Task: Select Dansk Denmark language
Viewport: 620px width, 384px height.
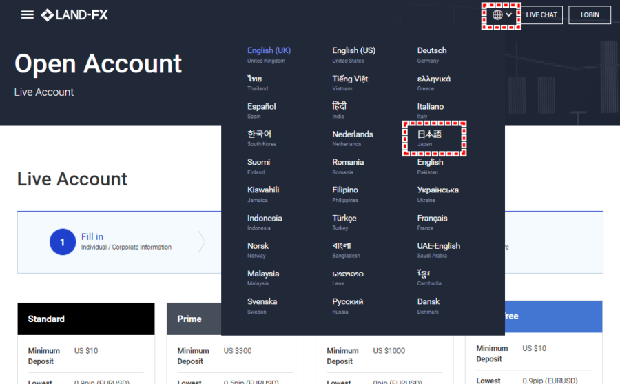Action: pos(428,305)
